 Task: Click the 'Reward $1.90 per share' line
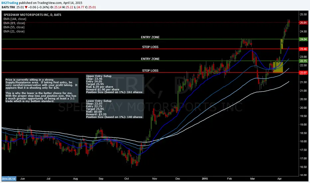click(x=102, y=90)
